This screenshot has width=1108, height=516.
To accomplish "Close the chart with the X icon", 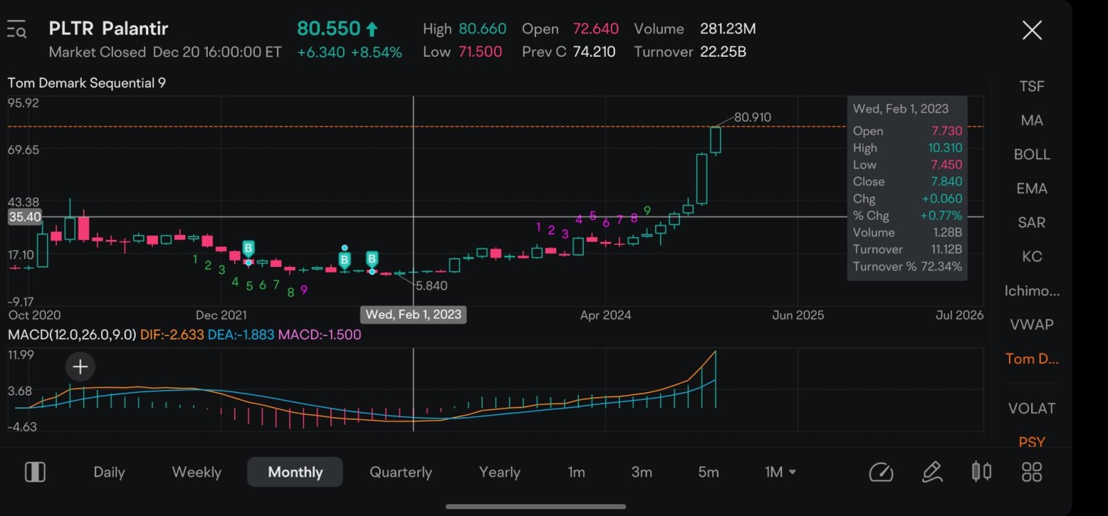I will tap(1032, 30).
